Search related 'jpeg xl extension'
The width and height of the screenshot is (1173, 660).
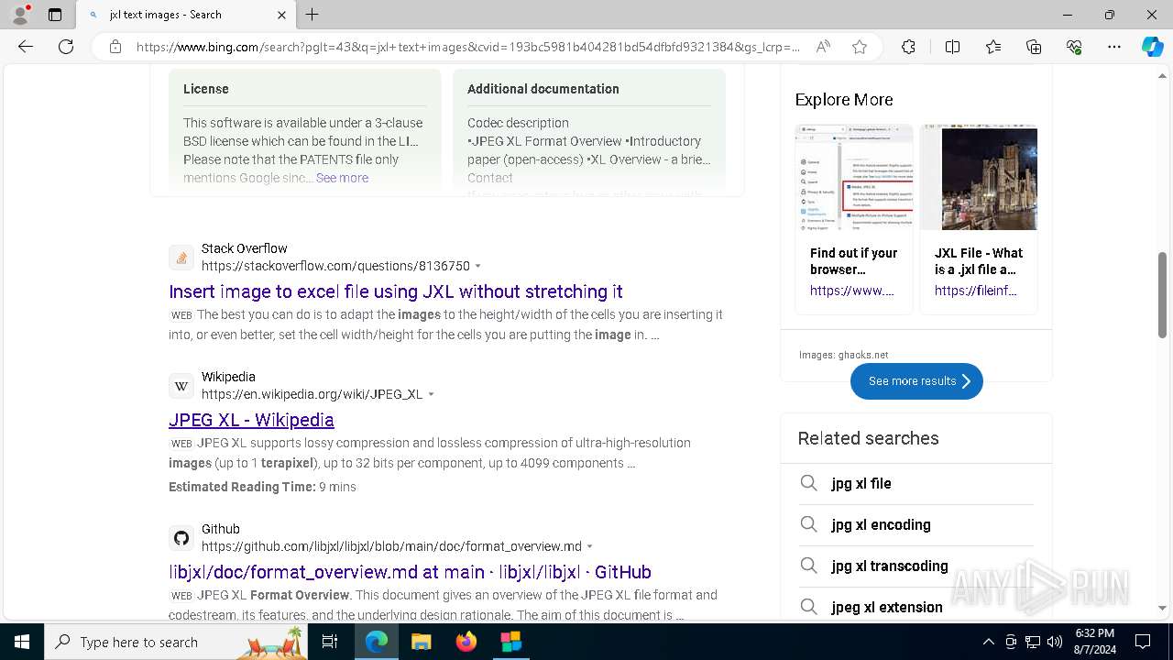point(887,607)
